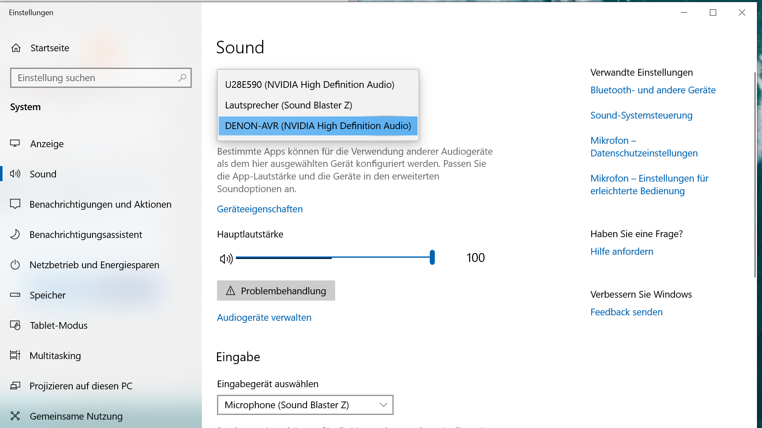Maximize the Einstellungen window
Screen dimensions: 762x428
[x=713, y=13]
